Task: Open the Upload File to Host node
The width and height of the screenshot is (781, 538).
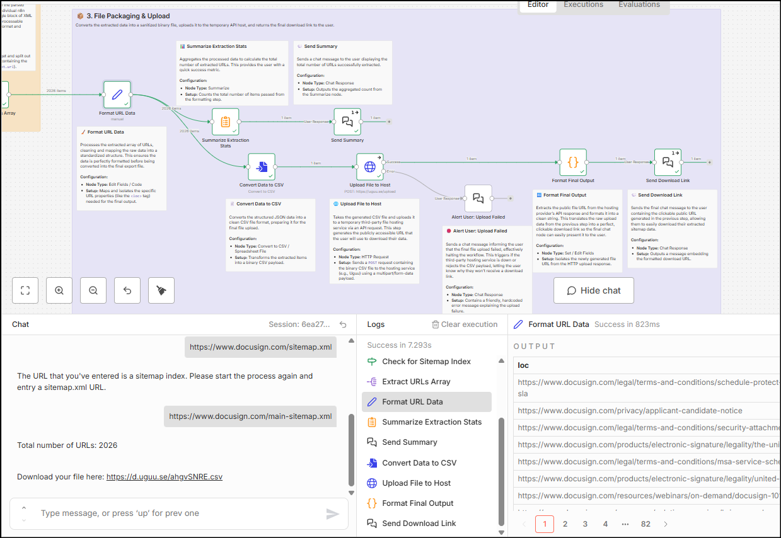Action: click(370, 167)
